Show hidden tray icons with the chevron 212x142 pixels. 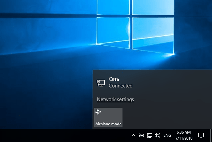(133, 135)
